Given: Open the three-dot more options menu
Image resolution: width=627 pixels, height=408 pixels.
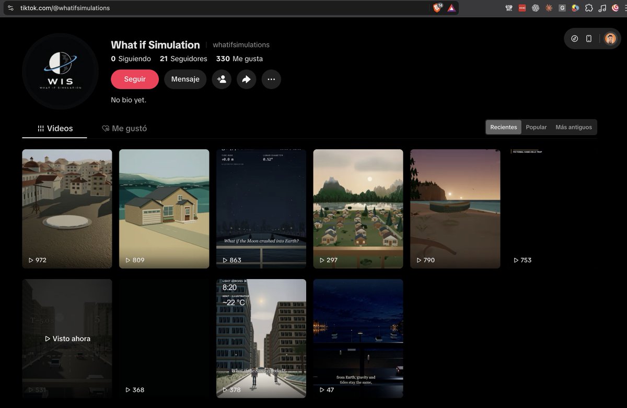Looking at the screenshot, I should click(x=271, y=79).
